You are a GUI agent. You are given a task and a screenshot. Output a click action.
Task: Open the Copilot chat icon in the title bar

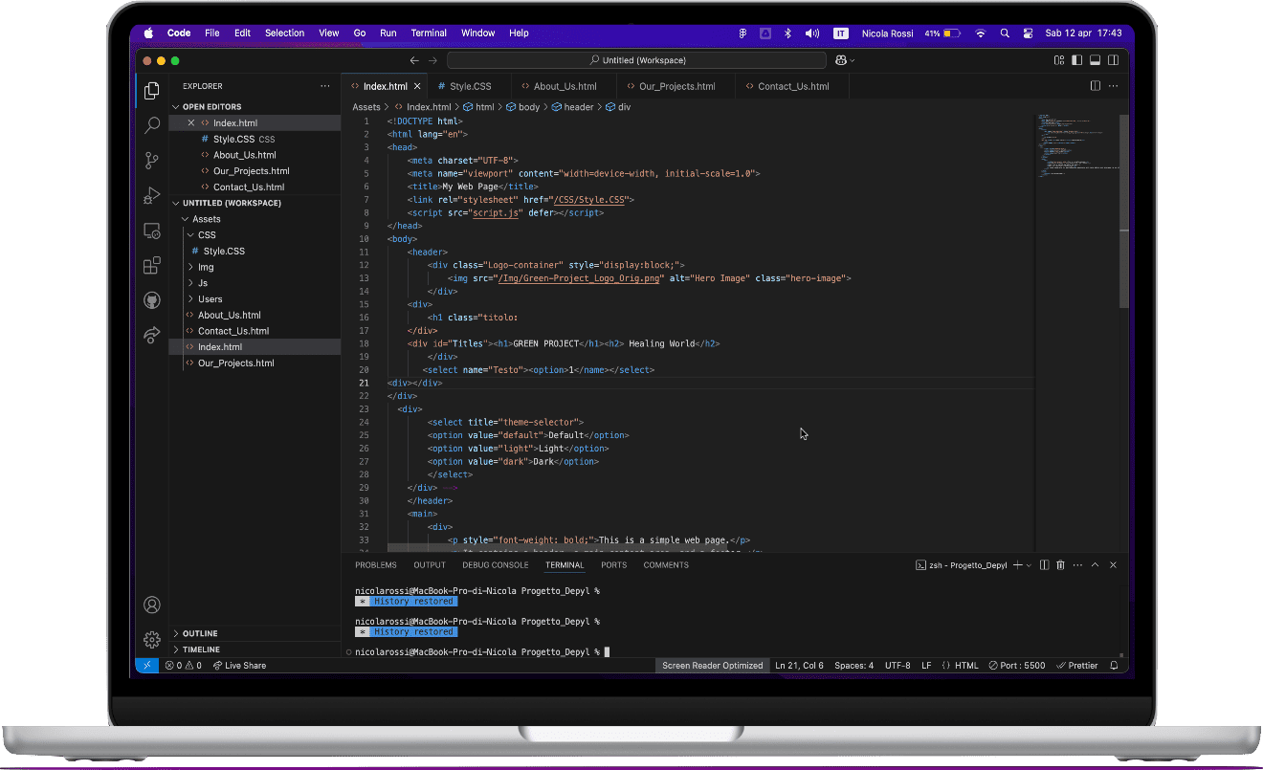coord(840,60)
